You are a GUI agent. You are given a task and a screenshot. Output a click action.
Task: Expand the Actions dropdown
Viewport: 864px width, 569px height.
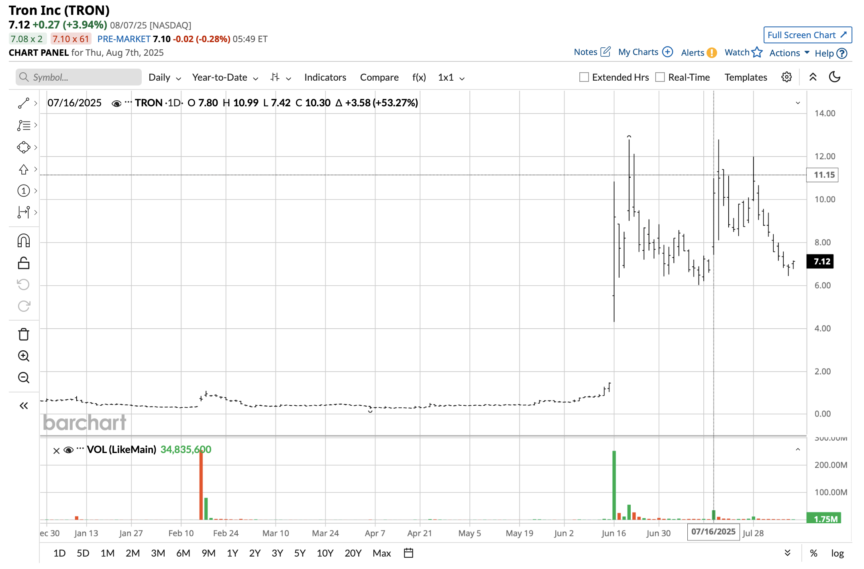pyautogui.click(x=789, y=53)
